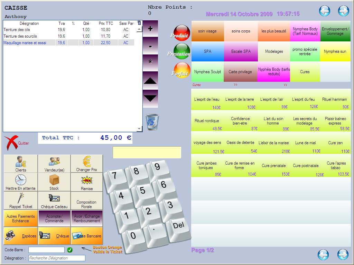Open the SPA category tab
Screen dimensions: 354x265
207,51
